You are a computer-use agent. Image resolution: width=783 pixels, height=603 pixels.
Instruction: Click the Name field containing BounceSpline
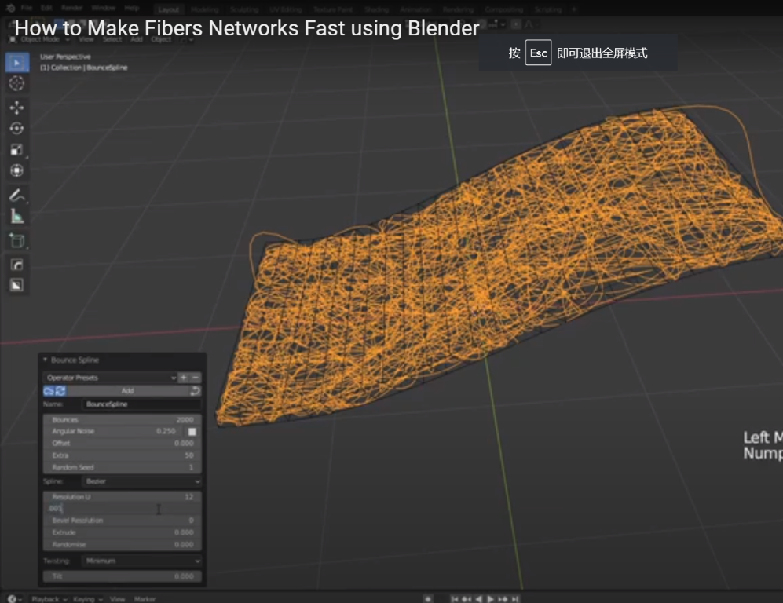pyautogui.click(x=142, y=404)
